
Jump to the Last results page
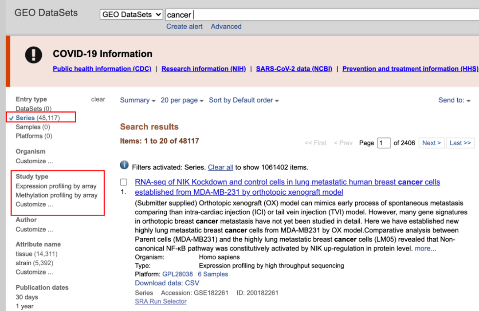click(x=460, y=143)
